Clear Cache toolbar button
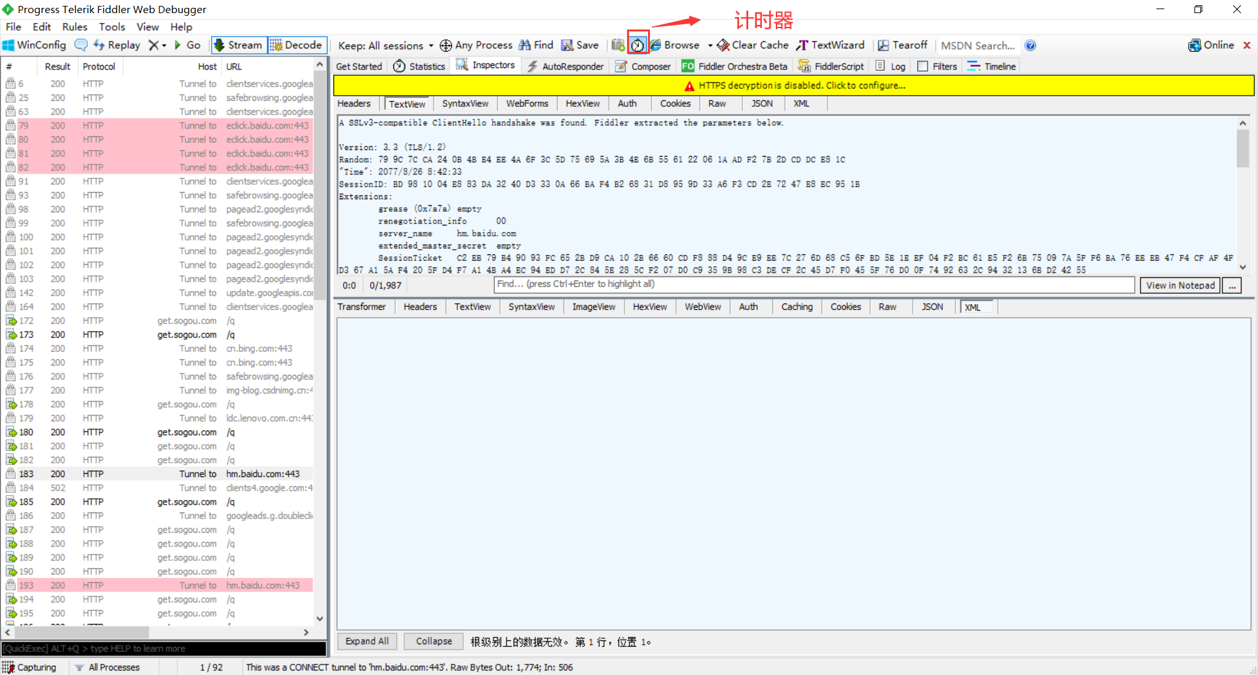The height and width of the screenshot is (675, 1258). (x=753, y=45)
